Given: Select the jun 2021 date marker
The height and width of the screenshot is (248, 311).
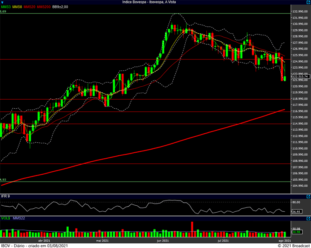Looking at the screenshot, I should tap(163, 241).
